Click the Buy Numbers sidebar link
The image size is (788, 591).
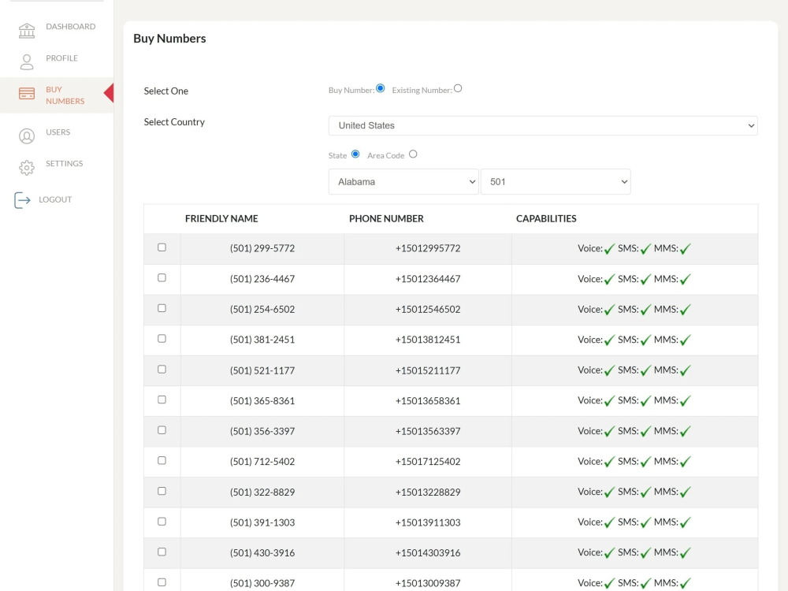pos(63,95)
